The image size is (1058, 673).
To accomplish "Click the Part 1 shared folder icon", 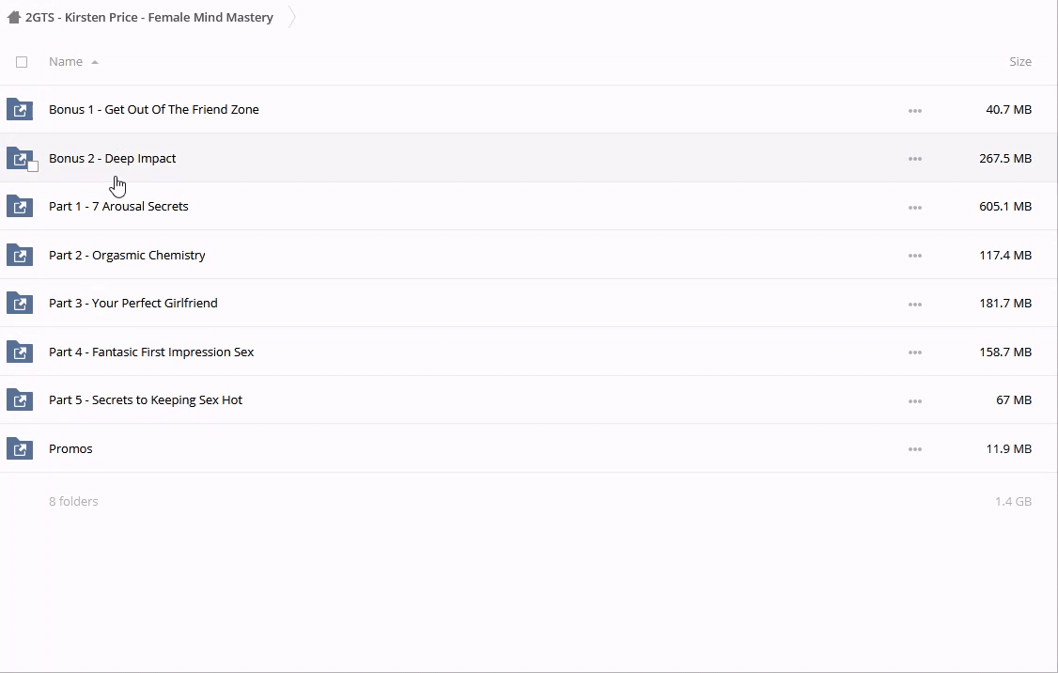I will click(x=20, y=207).
